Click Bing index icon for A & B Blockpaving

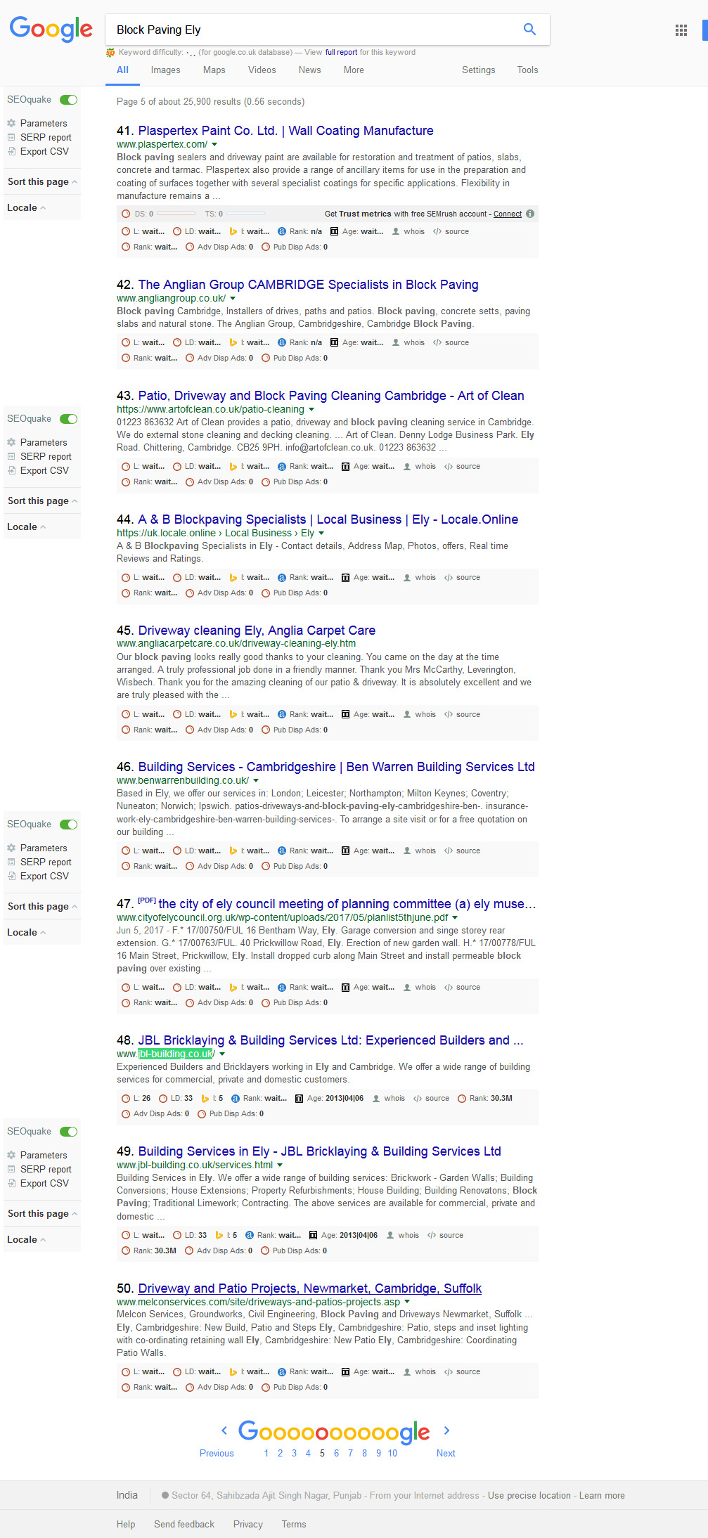[233, 577]
